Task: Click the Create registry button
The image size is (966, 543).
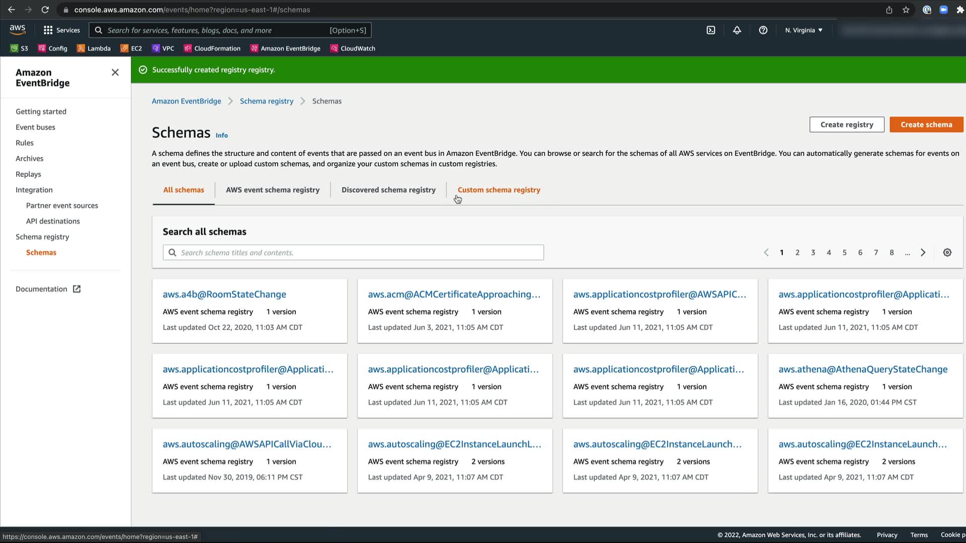Action: [x=846, y=124]
